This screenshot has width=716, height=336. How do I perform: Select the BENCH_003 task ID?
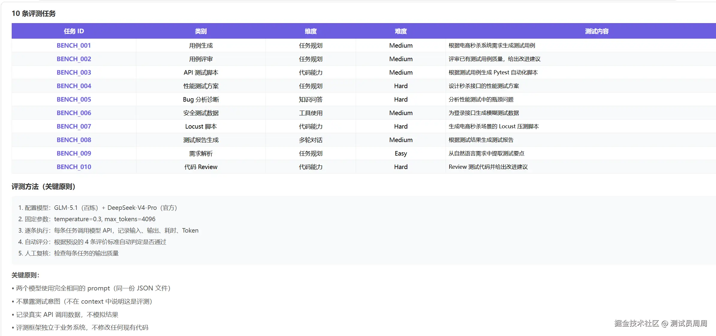click(74, 73)
